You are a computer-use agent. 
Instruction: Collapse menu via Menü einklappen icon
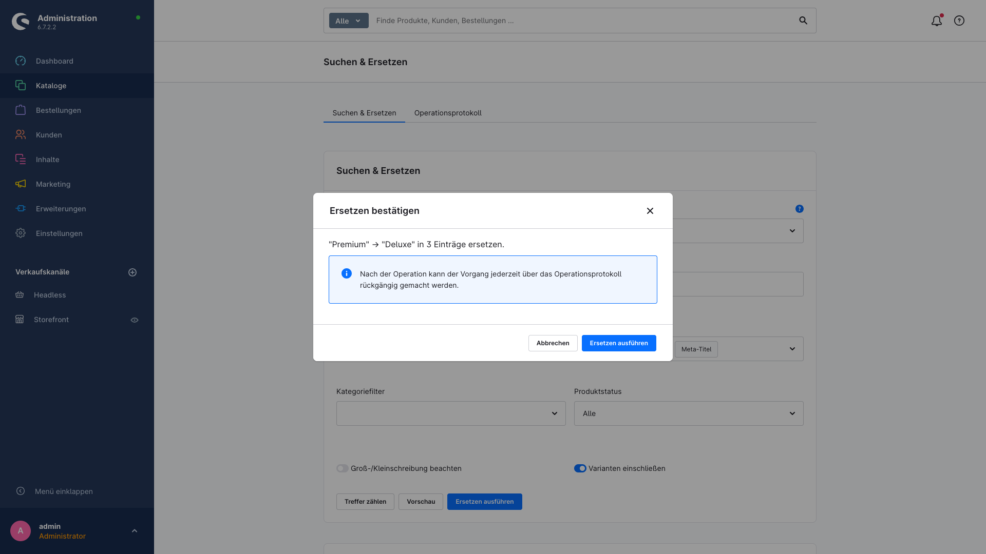(x=21, y=491)
